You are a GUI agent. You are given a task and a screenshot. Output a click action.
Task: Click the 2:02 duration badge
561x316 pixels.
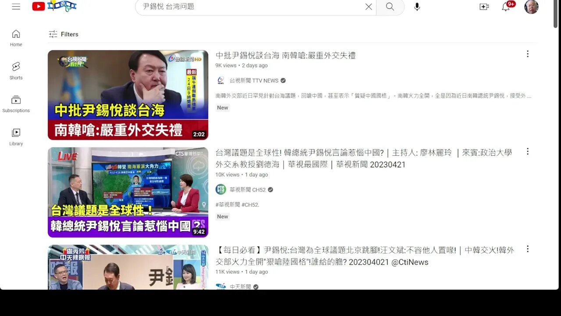pyautogui.click(x=199, y=134)
